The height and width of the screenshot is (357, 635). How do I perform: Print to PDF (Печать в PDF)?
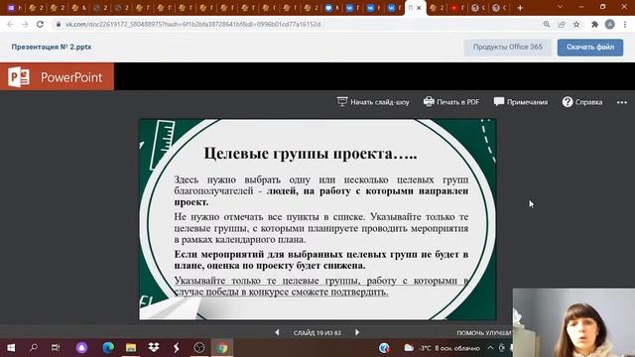tap(451, 102)
